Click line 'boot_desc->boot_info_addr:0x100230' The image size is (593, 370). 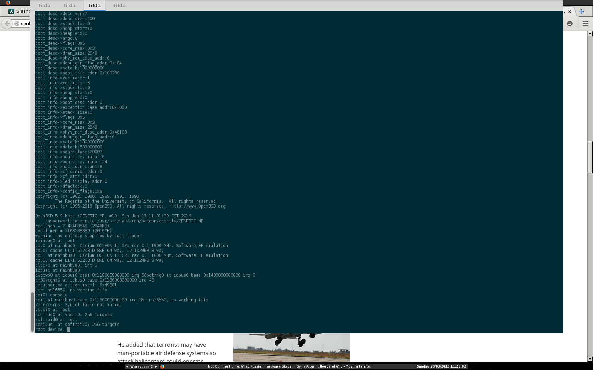point(77,73)
